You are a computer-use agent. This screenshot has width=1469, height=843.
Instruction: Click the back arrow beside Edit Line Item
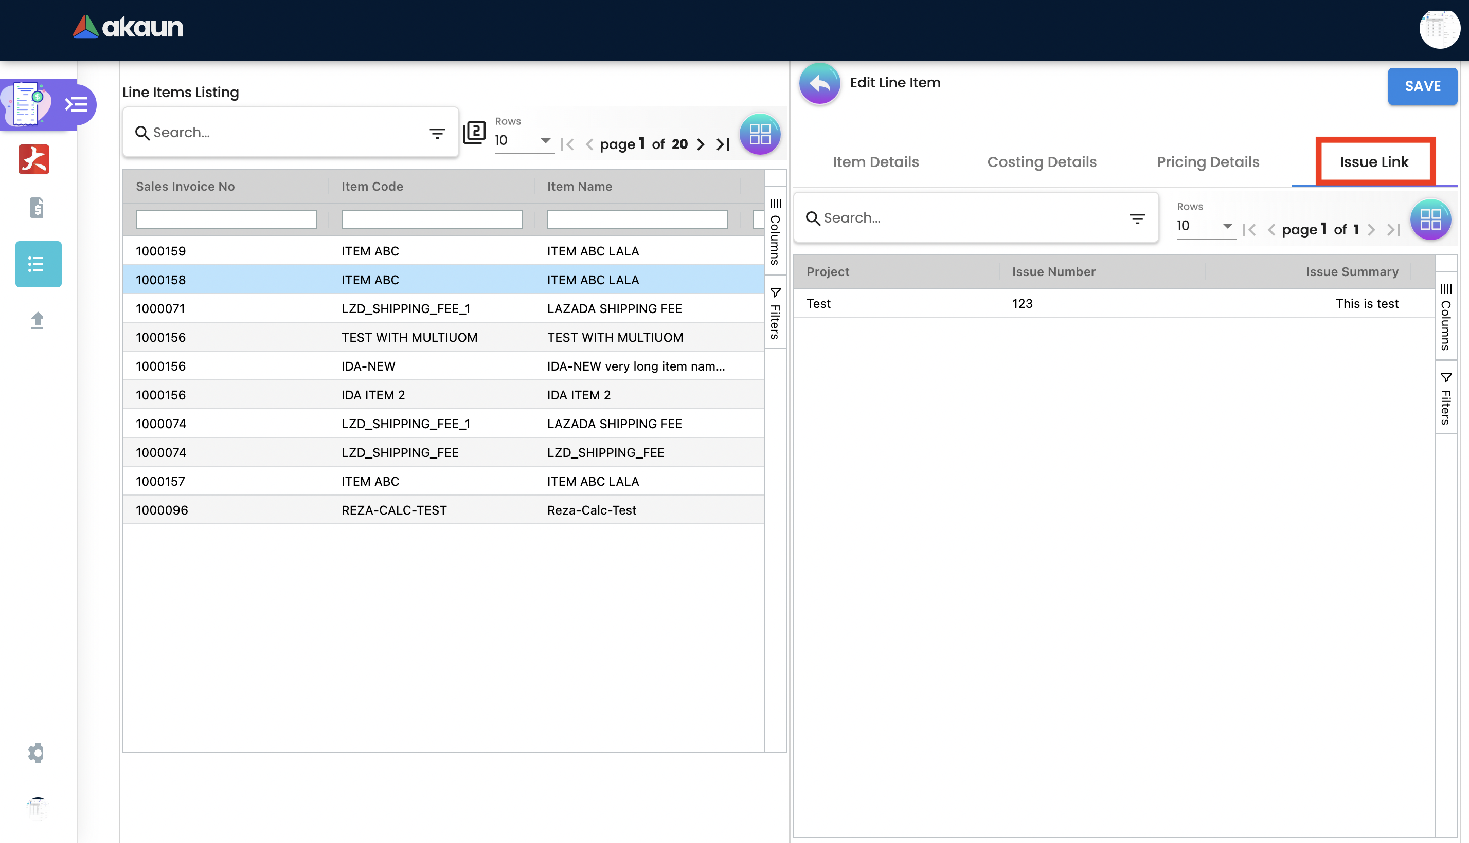(x=819, y=84)
